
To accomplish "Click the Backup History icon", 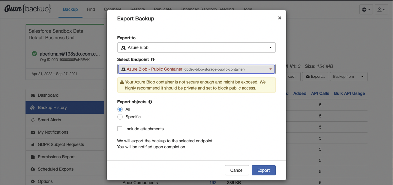I will coord(33,108).
